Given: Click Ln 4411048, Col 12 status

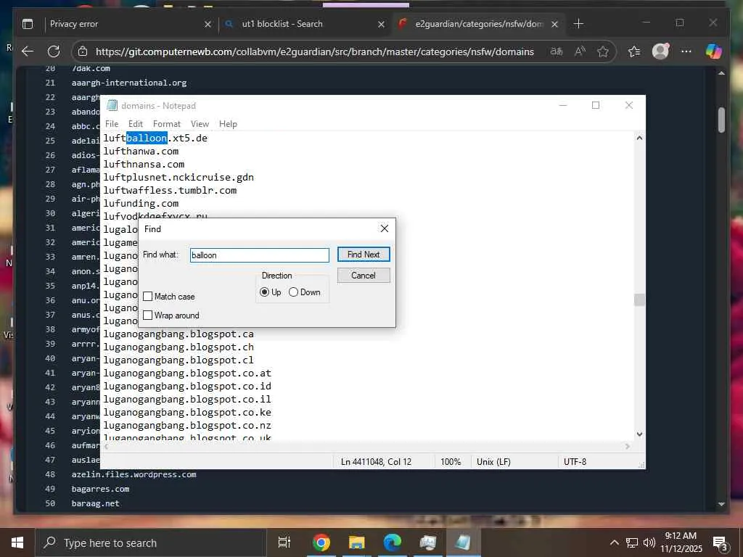Looking at the screenshot, I should pyautogui.click(x=377, y=462).
